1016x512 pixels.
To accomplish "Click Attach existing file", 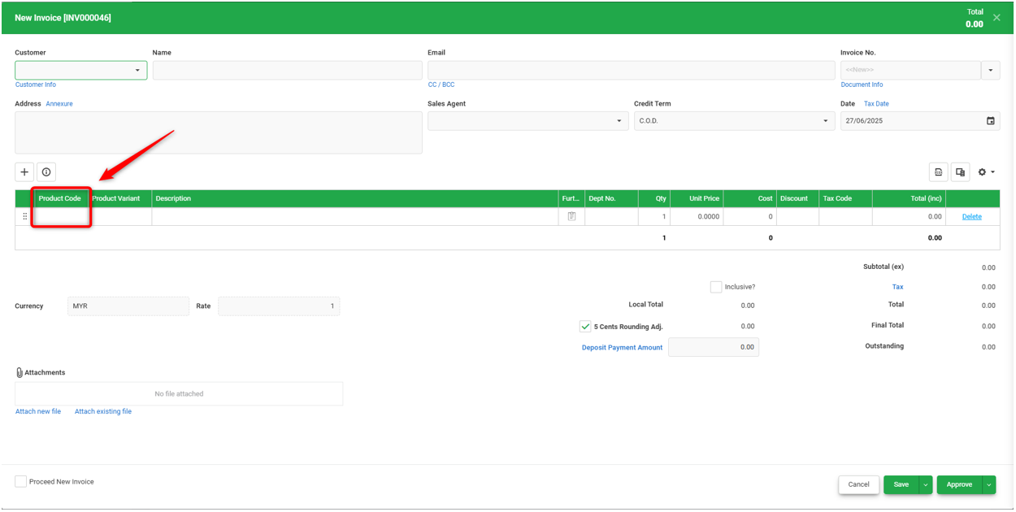I will 103,412.
